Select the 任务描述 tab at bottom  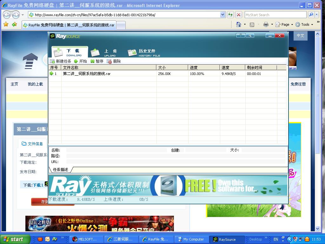60,170
